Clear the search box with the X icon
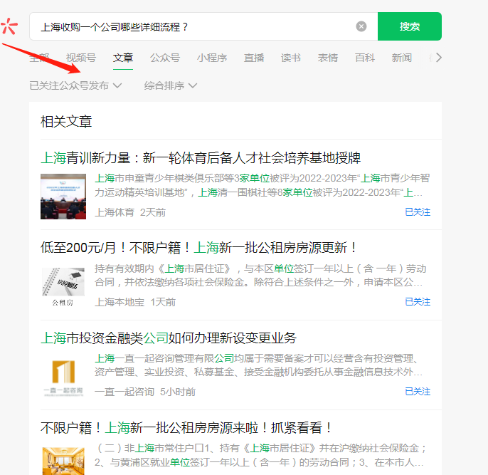 click(361, 26)
